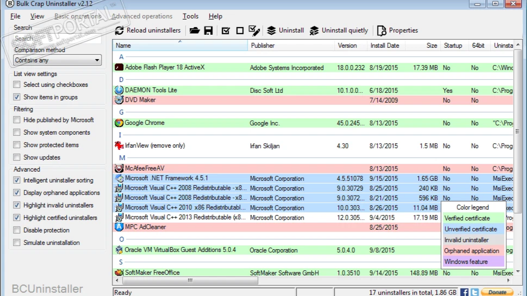The image size is (527, 296).
Task: Click inside the Search input field
Action: 57,39
